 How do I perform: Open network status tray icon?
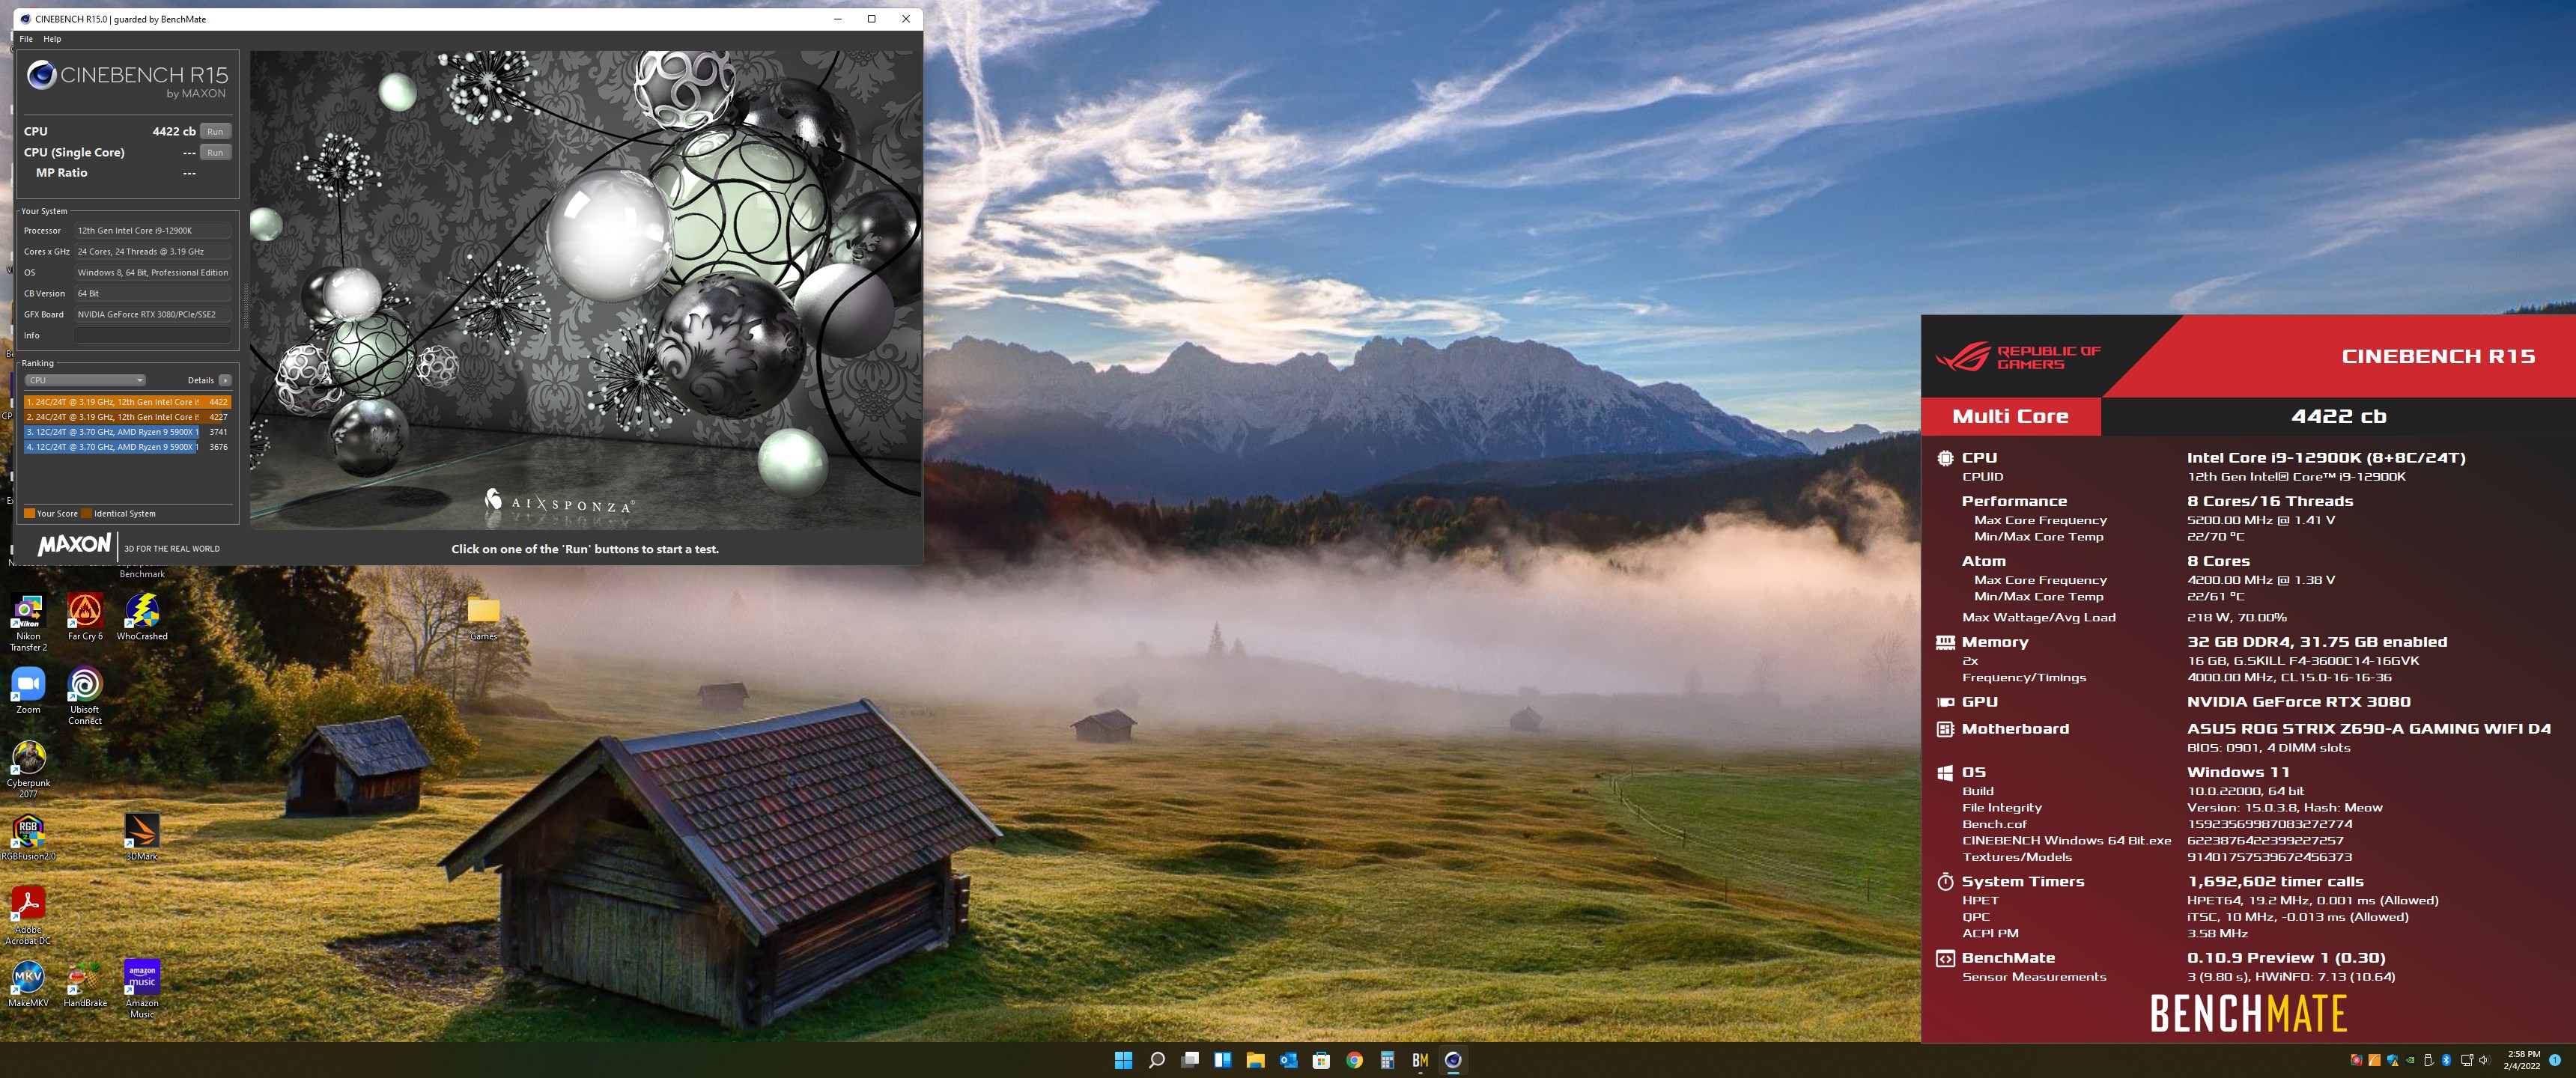coord(2466,1060)
